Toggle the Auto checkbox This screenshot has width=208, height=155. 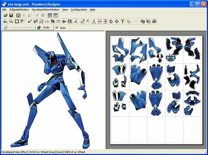click(x=57, y=28)
